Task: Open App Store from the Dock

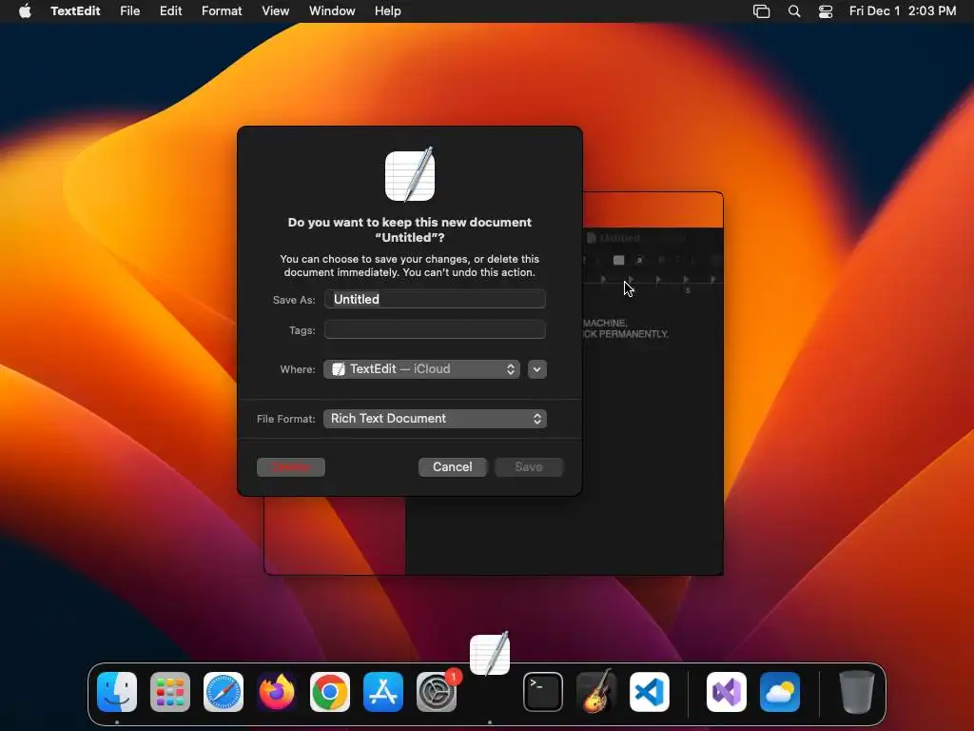Action: point(383,692)
